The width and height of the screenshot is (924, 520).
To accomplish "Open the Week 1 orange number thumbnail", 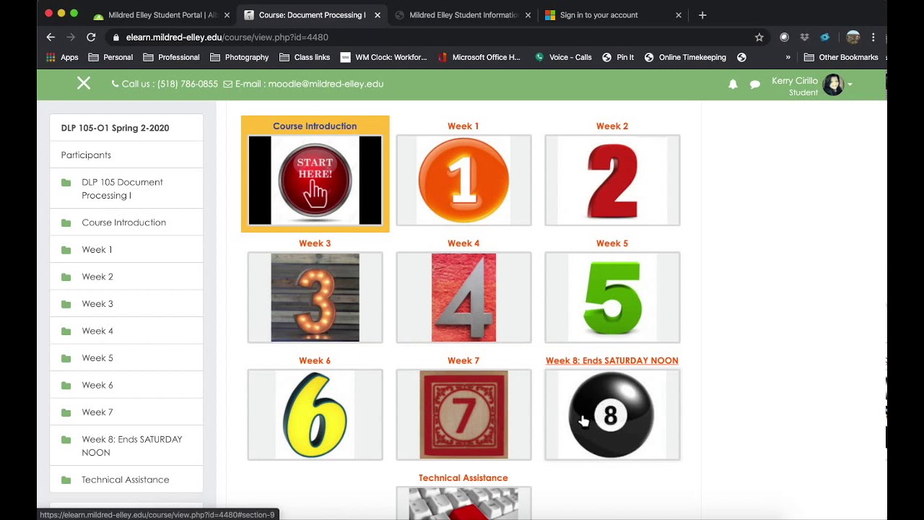I will [x=463, y=181].
